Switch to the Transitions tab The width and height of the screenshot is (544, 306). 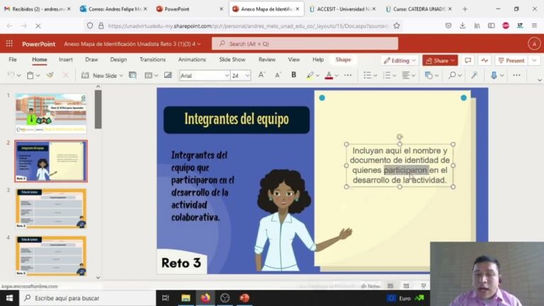click(152, 59)
